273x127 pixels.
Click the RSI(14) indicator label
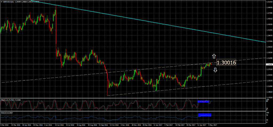(x=4, y=113)
